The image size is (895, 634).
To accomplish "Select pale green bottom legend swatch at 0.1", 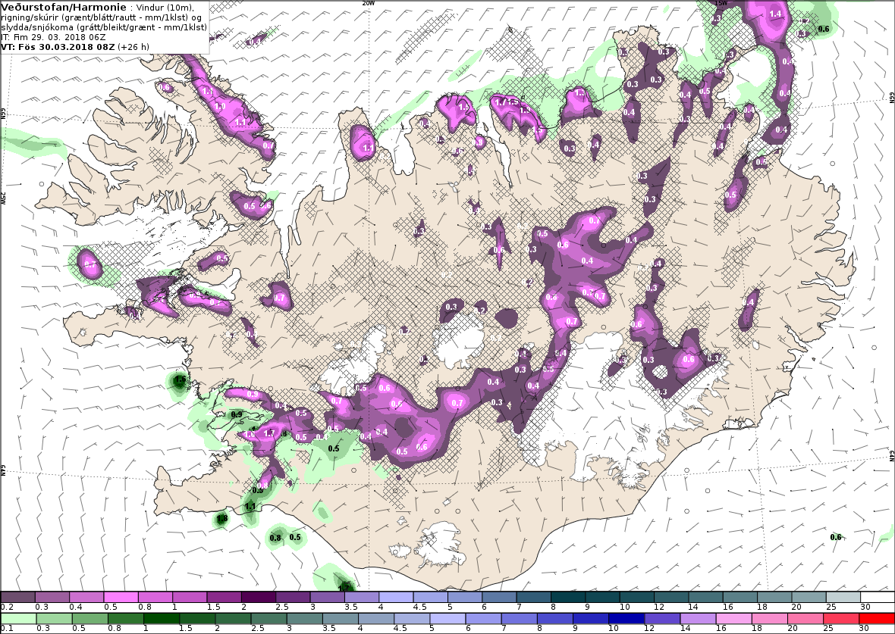I will coord(19,619).
